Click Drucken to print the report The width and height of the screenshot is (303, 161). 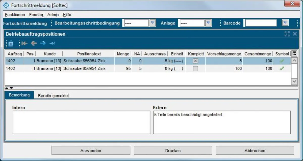pos(173,150)
